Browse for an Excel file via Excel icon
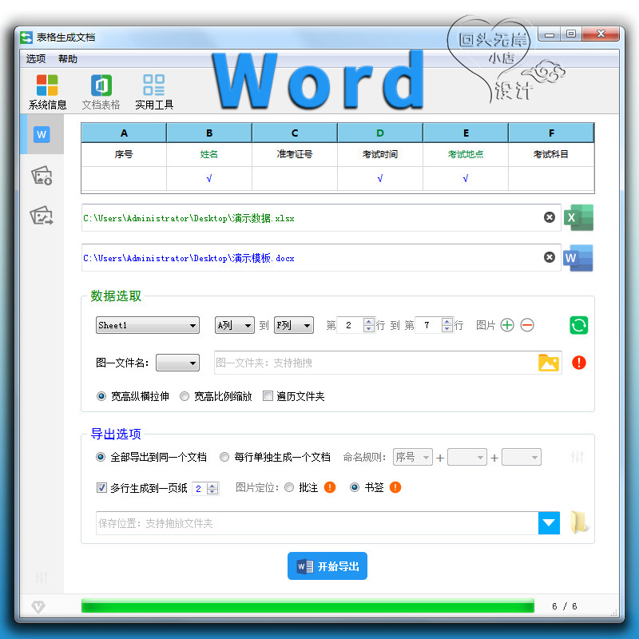639x639 pixels. pos(578,217)
